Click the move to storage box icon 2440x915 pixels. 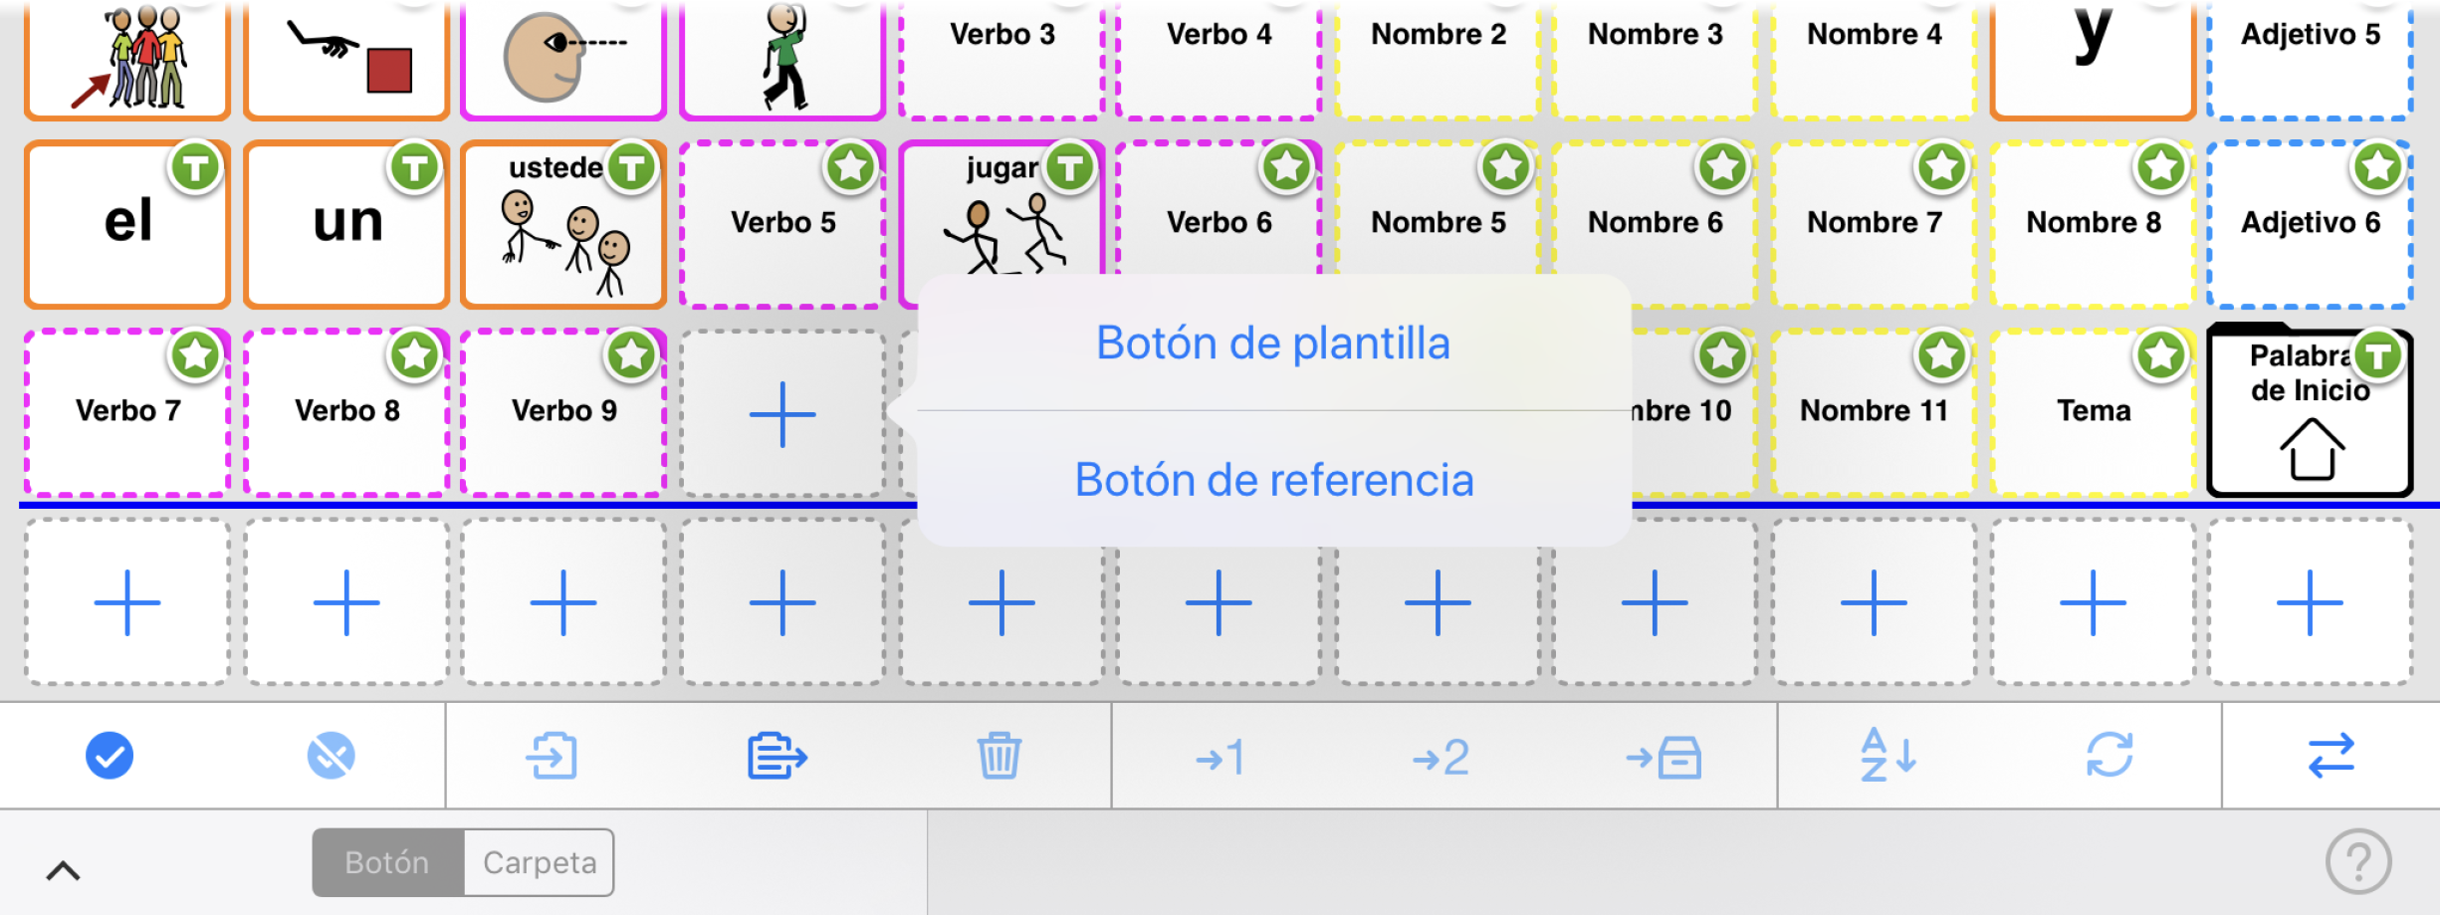coord(1664,758)
